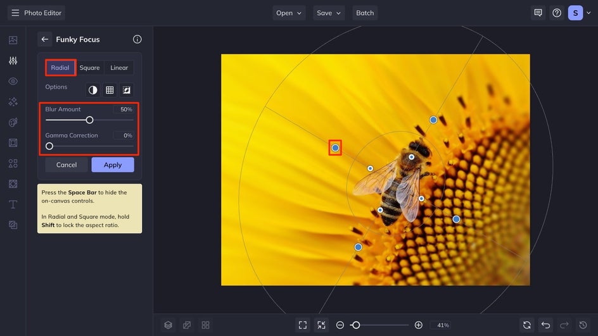This screenshot has width=598, height=336.
Task: Click the S user avatar
Action: pos(575,13)
